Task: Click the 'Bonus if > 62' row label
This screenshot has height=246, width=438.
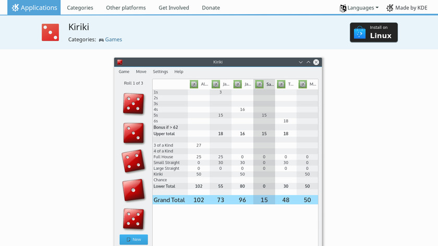Action: (166, 127)
